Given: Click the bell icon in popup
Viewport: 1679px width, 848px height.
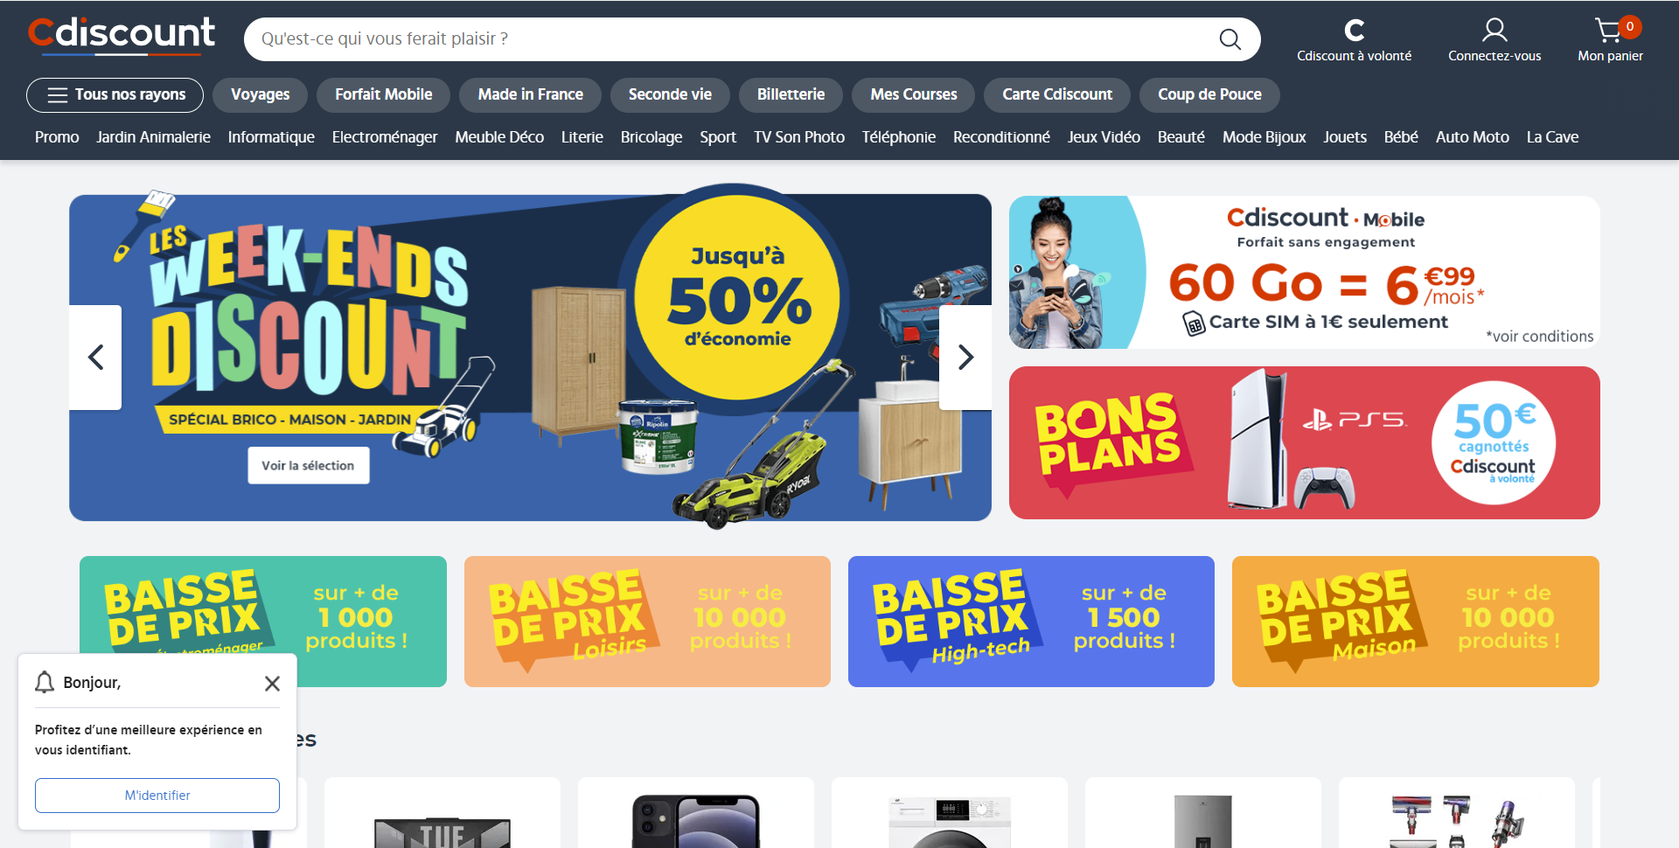Looking at the screenshot, I should pos(45,682).
